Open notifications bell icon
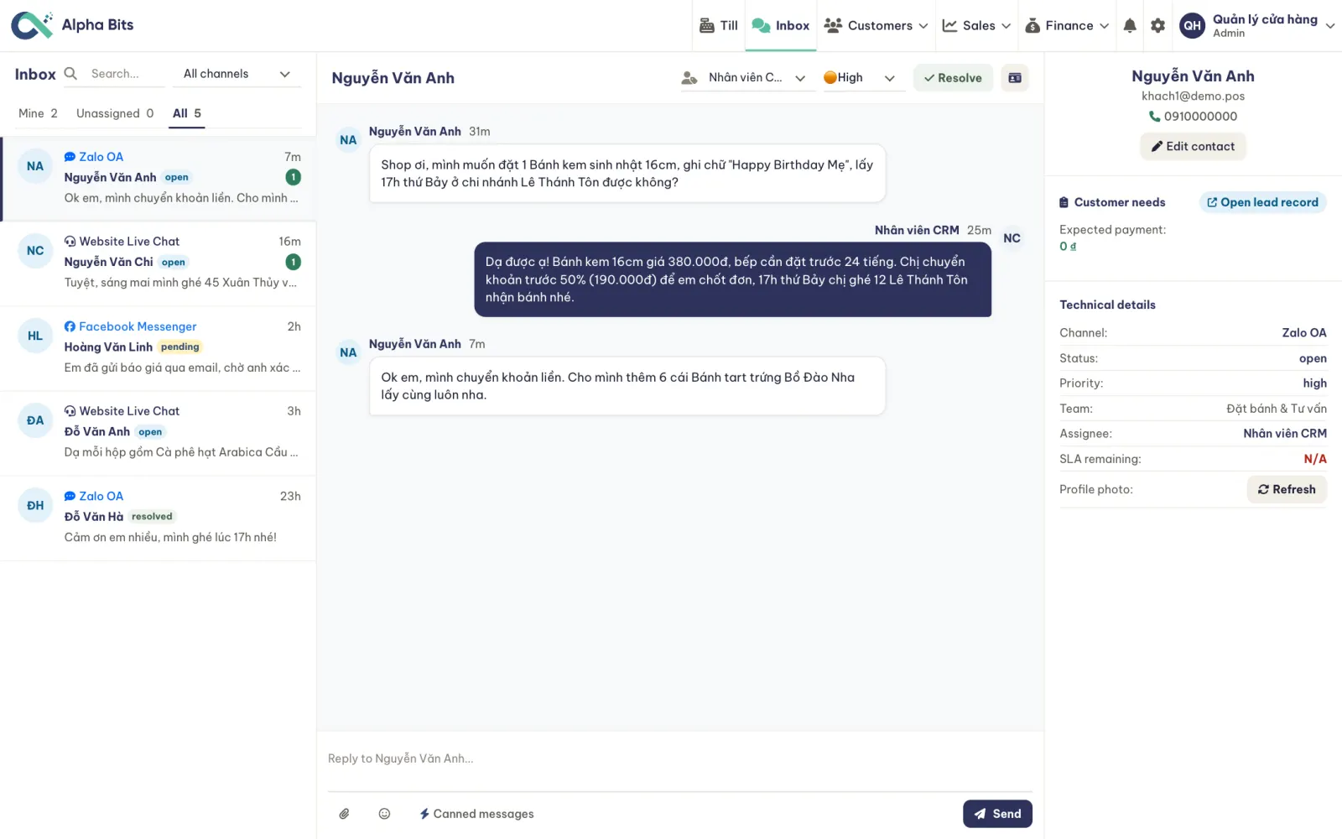 pyautogui.click(x=1130, y=26)
